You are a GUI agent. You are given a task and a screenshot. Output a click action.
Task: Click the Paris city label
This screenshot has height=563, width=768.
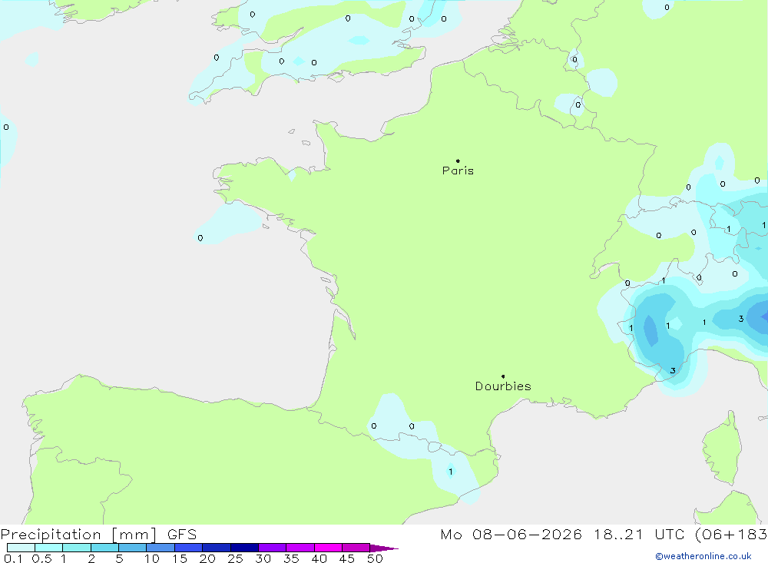point(458,171)
